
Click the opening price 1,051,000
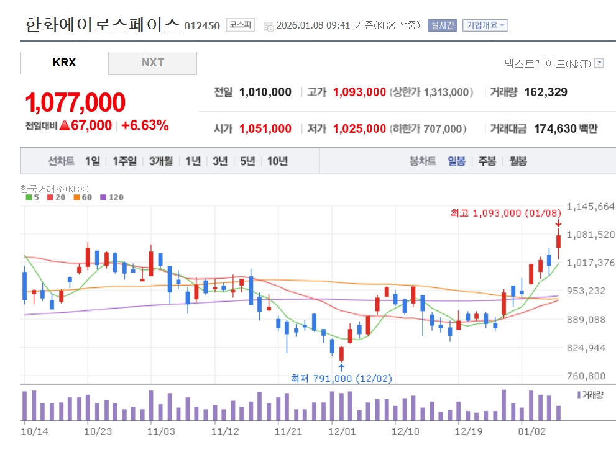click(x=265, y=128)
